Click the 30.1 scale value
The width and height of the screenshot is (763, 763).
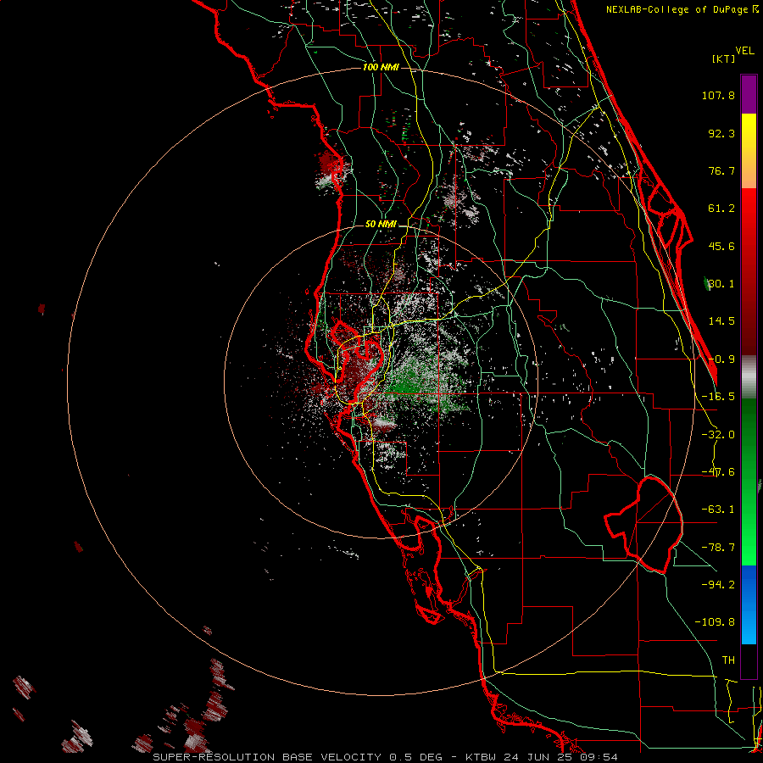pyautogui.click(x=721, y=284)
